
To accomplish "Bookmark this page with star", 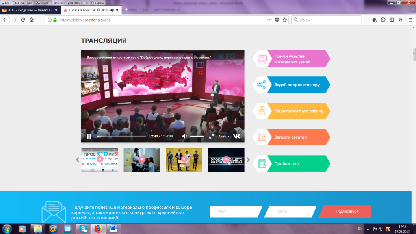I will 285,20.
